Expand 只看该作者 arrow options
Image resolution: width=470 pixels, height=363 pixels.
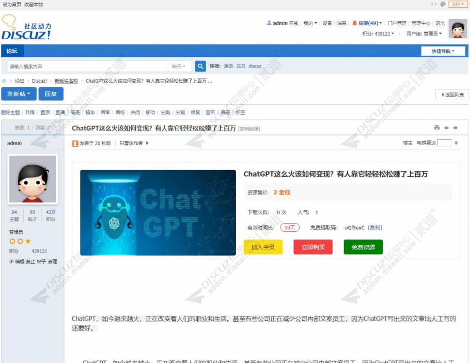[147, 143]
